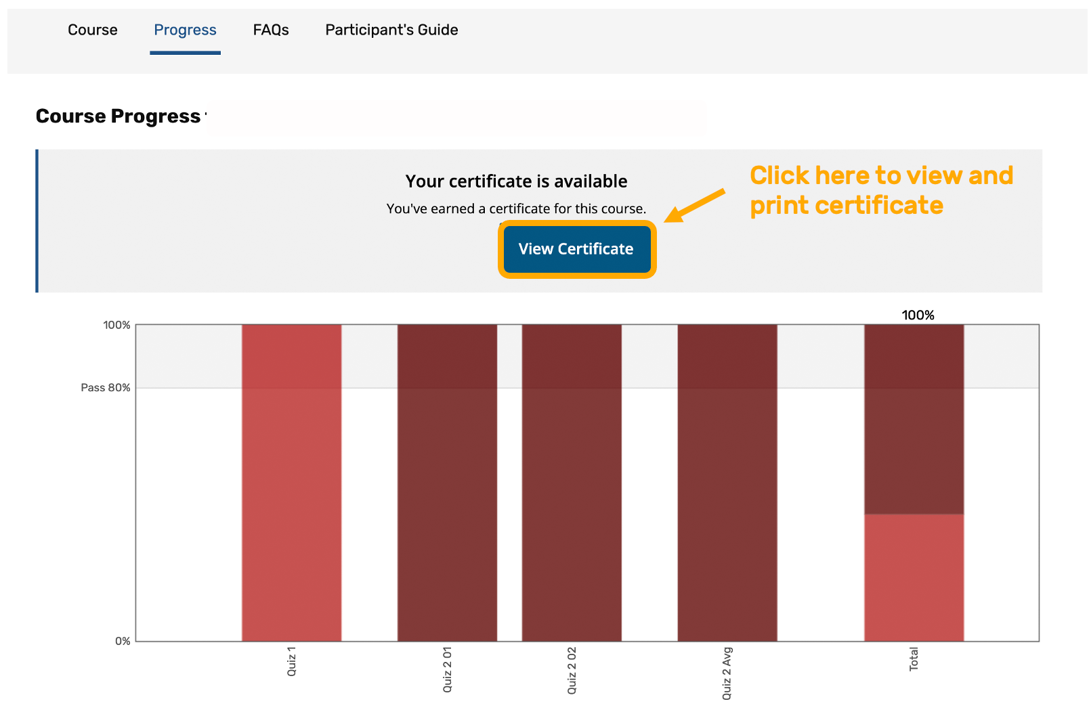This screenshot has width=1089, height=712.
Task: Switch to the Progress tab
Action: point(185,30)
